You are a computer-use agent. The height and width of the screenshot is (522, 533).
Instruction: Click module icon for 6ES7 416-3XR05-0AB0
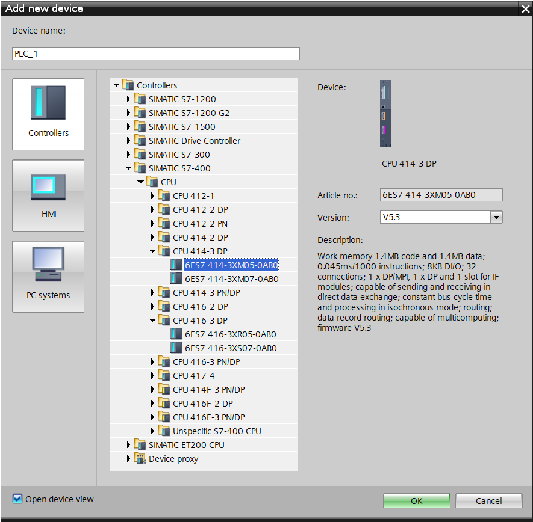pyautogui.click(x=176, y=334)
